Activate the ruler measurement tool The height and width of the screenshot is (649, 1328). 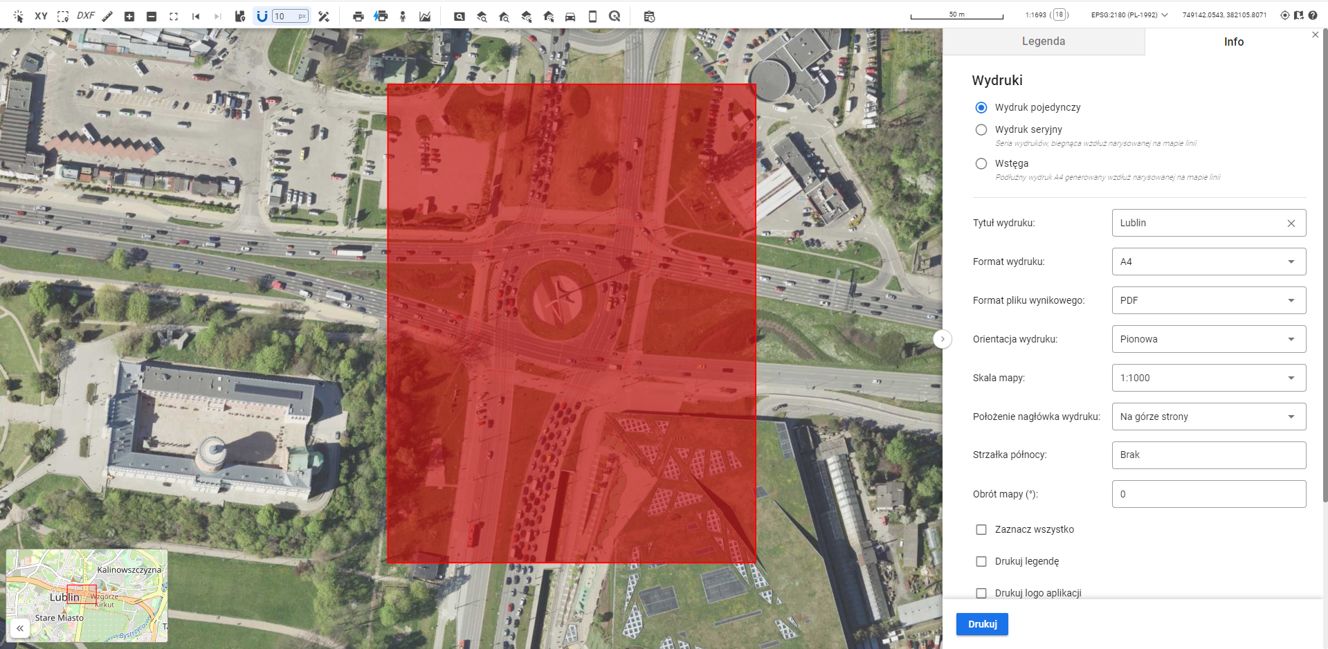tap(107, 16)
